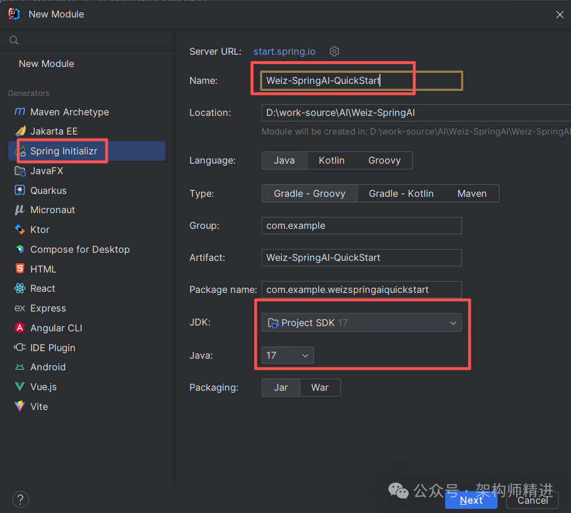This screenshot has width=571, height=513.
Task: Open the JDK Project SDK dropdown
Action: point(362,323)
